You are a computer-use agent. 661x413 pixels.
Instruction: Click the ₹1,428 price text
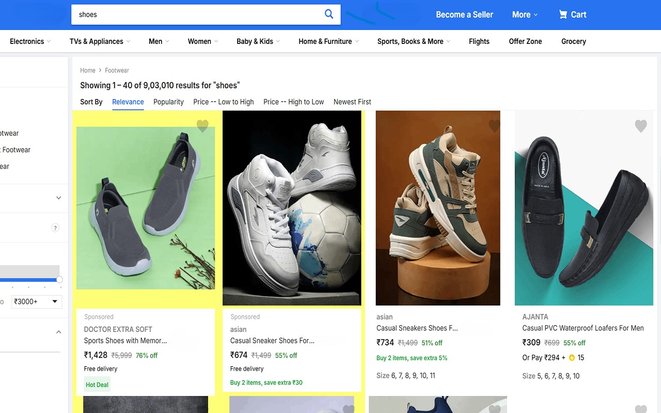(x=96, y=355)
